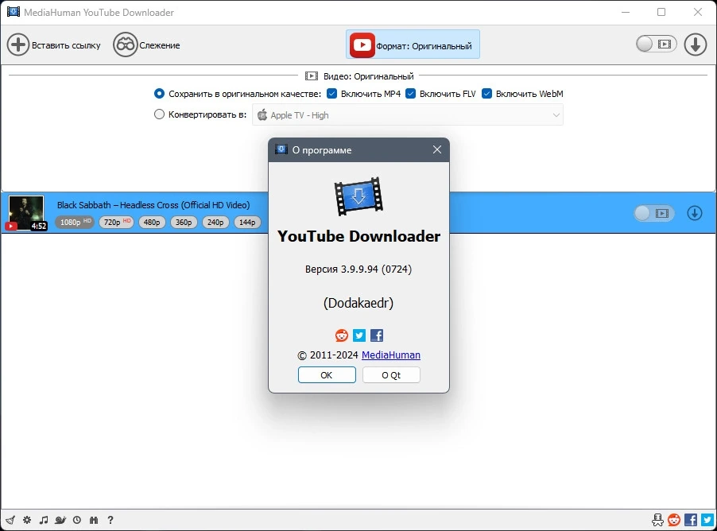Click the clock history icon in status bar

click(x=77, y=520)
